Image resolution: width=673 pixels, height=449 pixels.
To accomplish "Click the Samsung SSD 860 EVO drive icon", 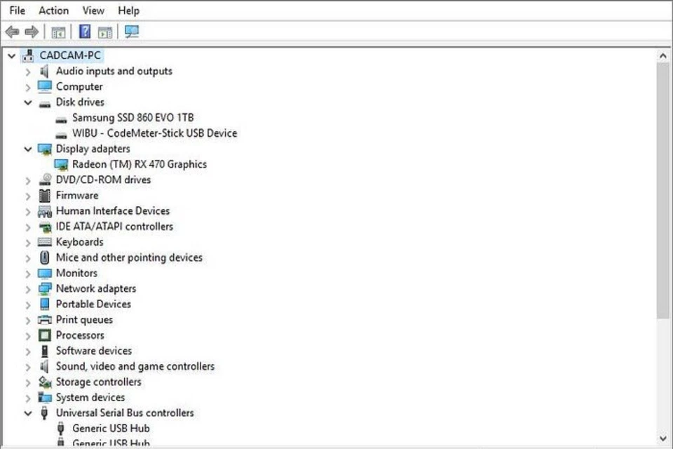I will (62, 118).
